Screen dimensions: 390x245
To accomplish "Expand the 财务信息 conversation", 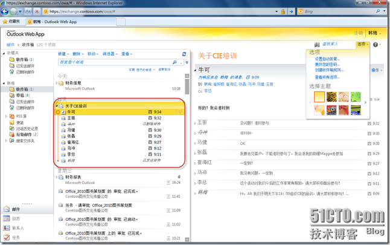I will (x=57, y=83).
